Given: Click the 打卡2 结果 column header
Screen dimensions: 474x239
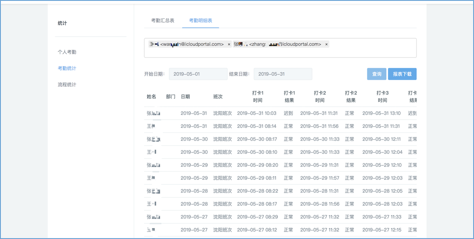Looking at the screenshot, I should 351,97.
